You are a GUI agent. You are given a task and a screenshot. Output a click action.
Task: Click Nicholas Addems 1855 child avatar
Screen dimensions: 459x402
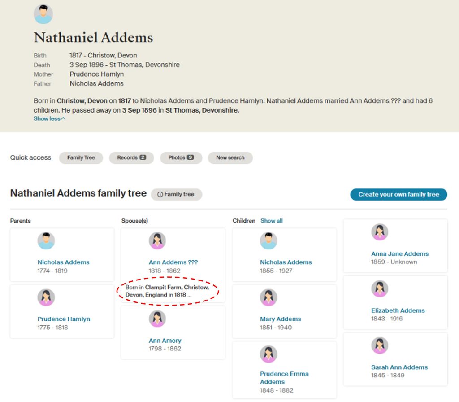(268, 241)
